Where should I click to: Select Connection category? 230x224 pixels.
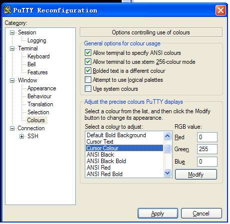31,128
